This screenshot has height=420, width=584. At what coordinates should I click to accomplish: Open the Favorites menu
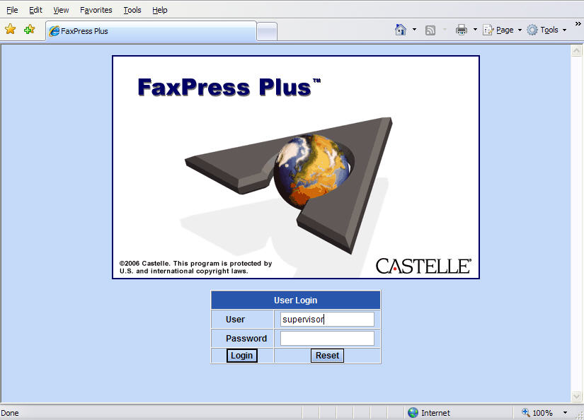pyautogui.click(x=96, y=10)
